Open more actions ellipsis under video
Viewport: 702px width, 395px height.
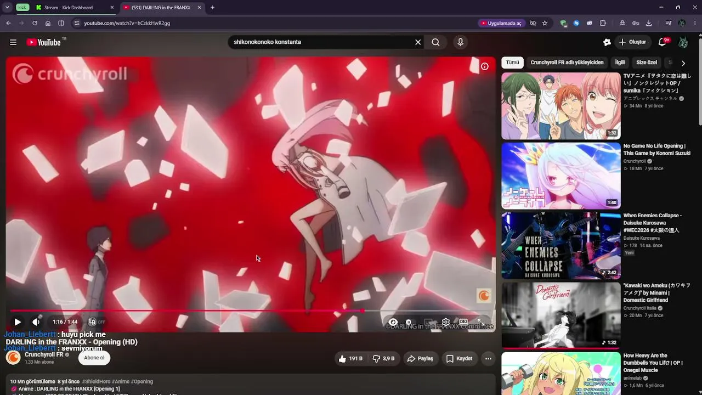(x=488, y=359)
